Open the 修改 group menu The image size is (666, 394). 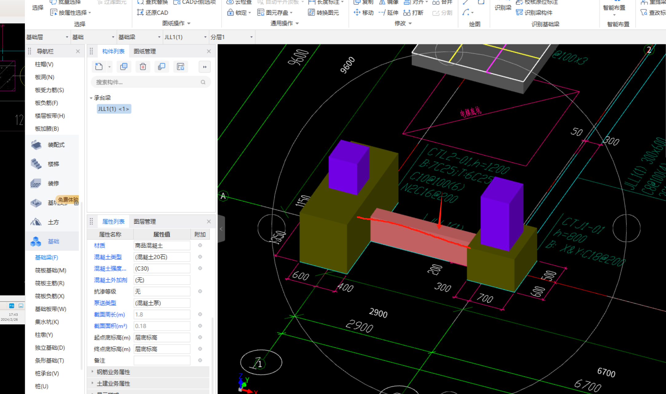coord(403,23)
